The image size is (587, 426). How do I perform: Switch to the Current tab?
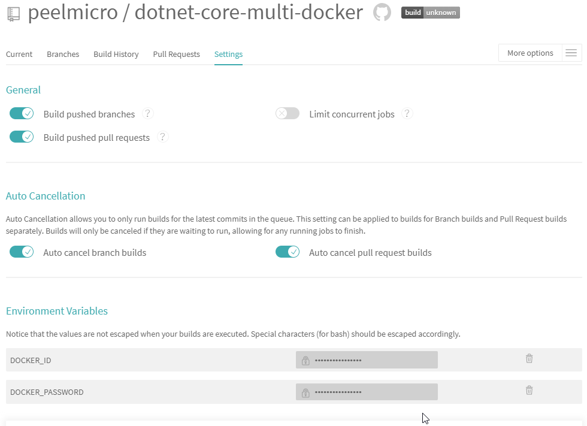coord(19,55)
